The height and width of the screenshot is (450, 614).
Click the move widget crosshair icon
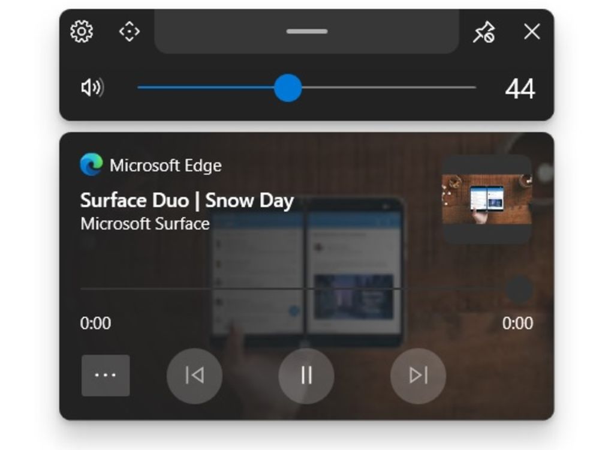point(130,31)
